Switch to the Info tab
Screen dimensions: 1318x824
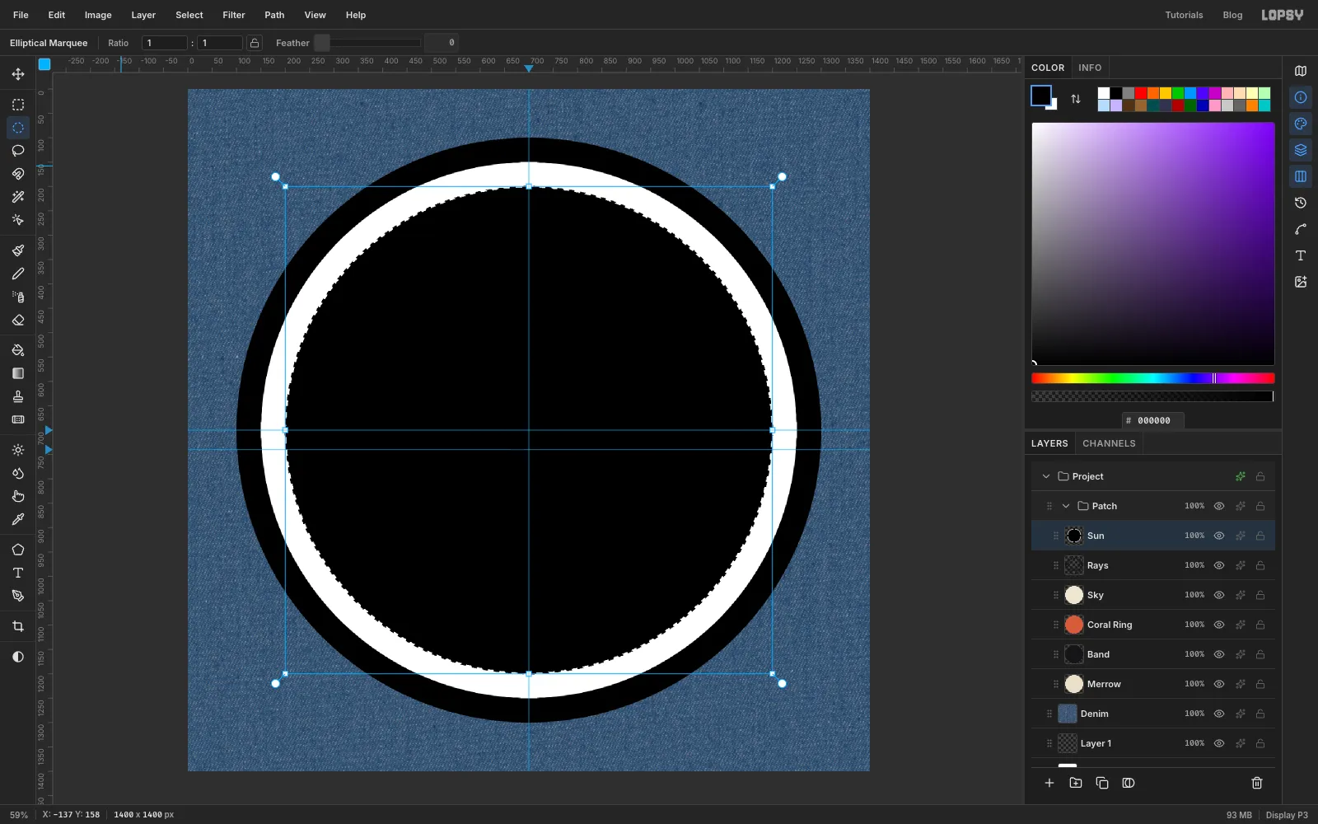[x=1090, y=68]
